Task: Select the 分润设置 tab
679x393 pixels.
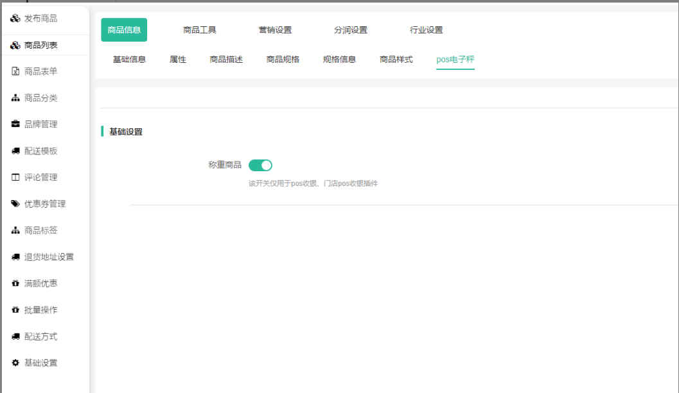Action: pos(351,30)
